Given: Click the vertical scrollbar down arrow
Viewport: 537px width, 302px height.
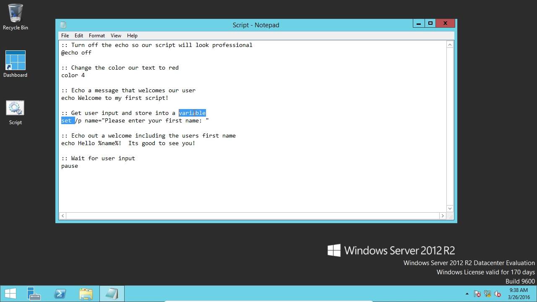Looking at the screenshot, I should [x=450, y=208].
